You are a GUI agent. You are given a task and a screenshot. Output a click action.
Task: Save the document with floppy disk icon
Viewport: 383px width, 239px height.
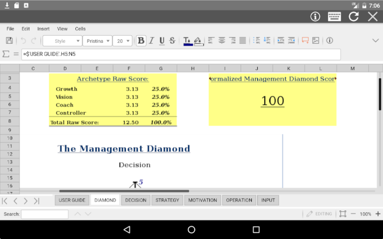pyautogui.click(x=9, y=41)
